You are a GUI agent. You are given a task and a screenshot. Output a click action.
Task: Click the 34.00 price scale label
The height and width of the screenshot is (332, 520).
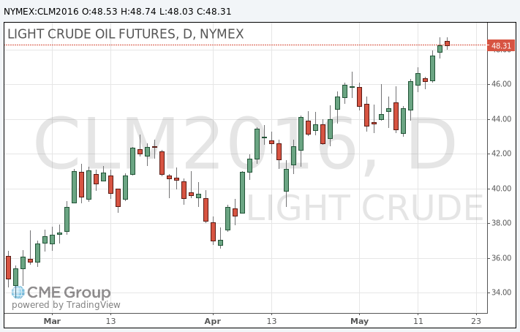500,293
